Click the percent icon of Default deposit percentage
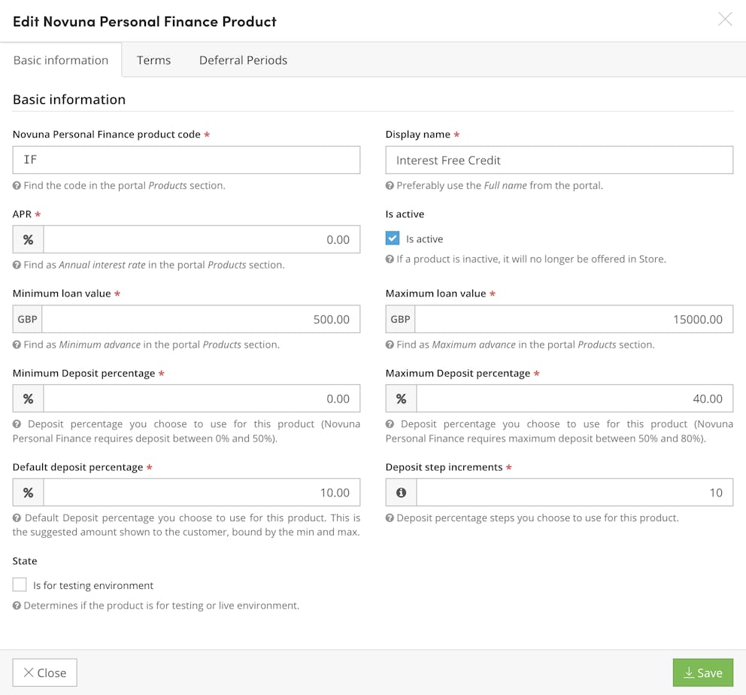The width and height of the screenshot is (746, 695). [28, 493]
